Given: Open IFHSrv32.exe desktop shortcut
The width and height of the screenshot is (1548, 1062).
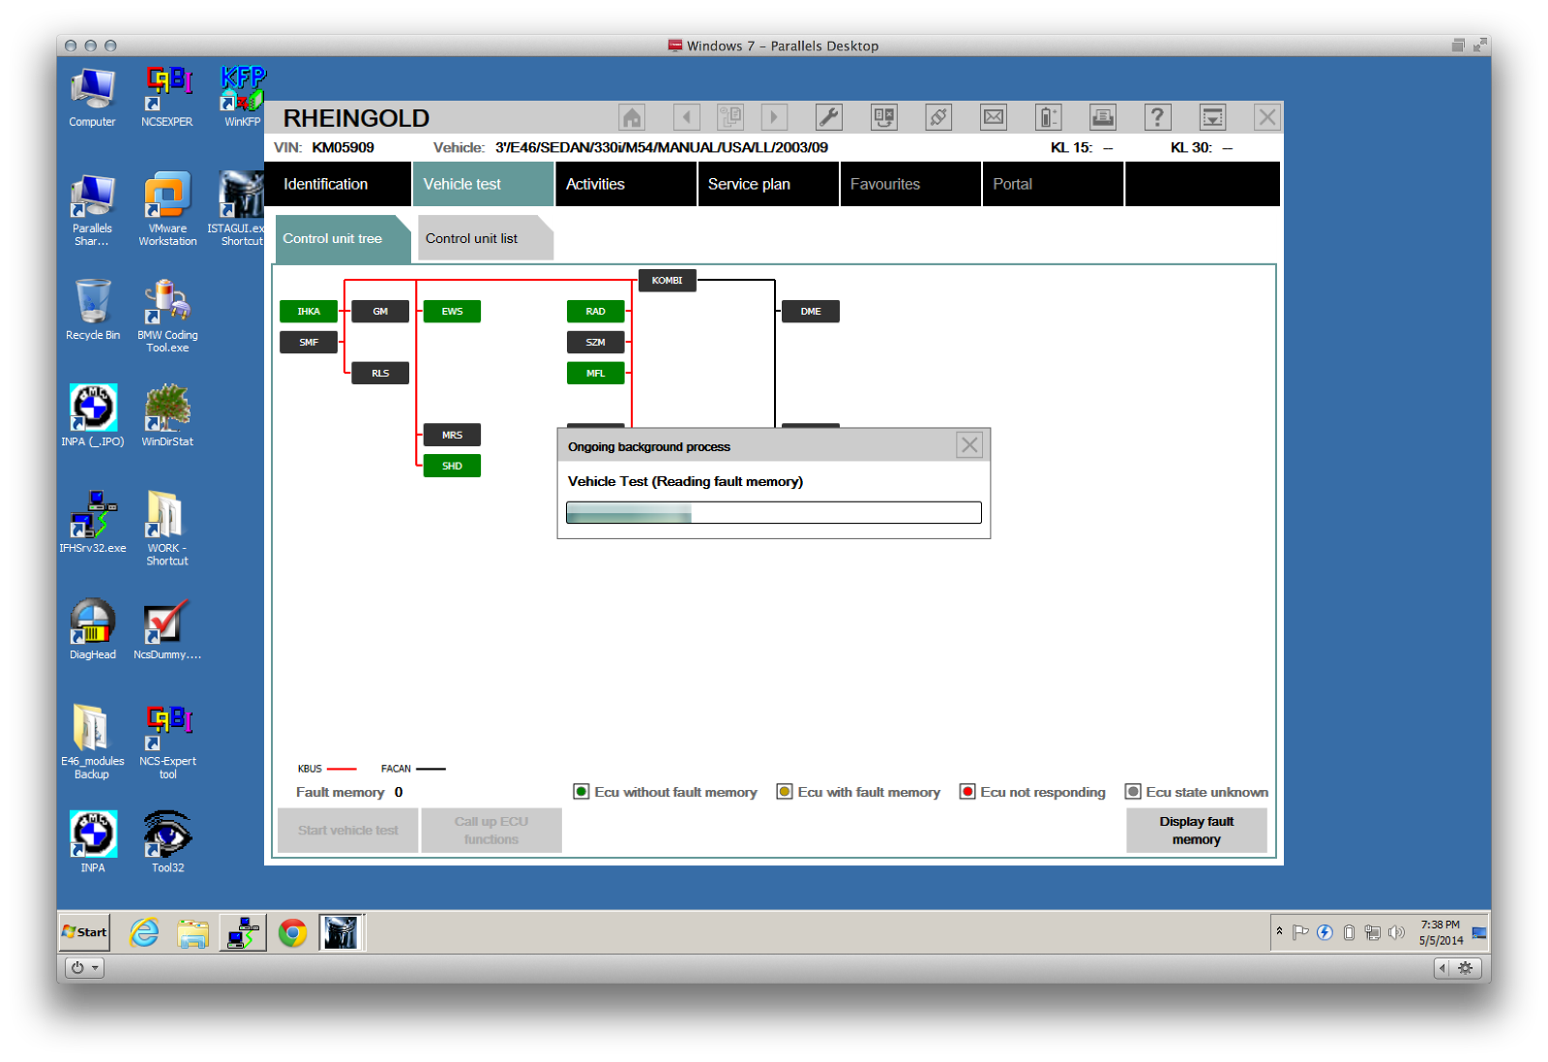Looking at the screenshot, I should pos(93,523).
